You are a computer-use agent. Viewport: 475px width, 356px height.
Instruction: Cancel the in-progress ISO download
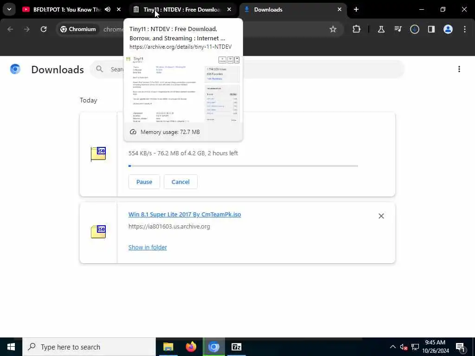[180, 182]
